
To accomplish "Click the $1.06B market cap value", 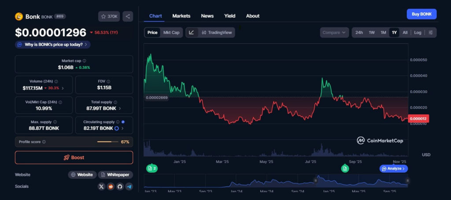I will [x=66, y=67].
